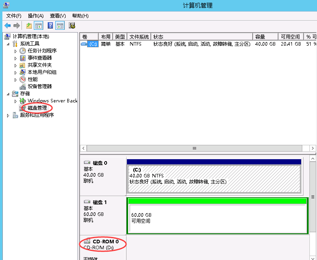Open the 查看(V) menu

(58, 16)
